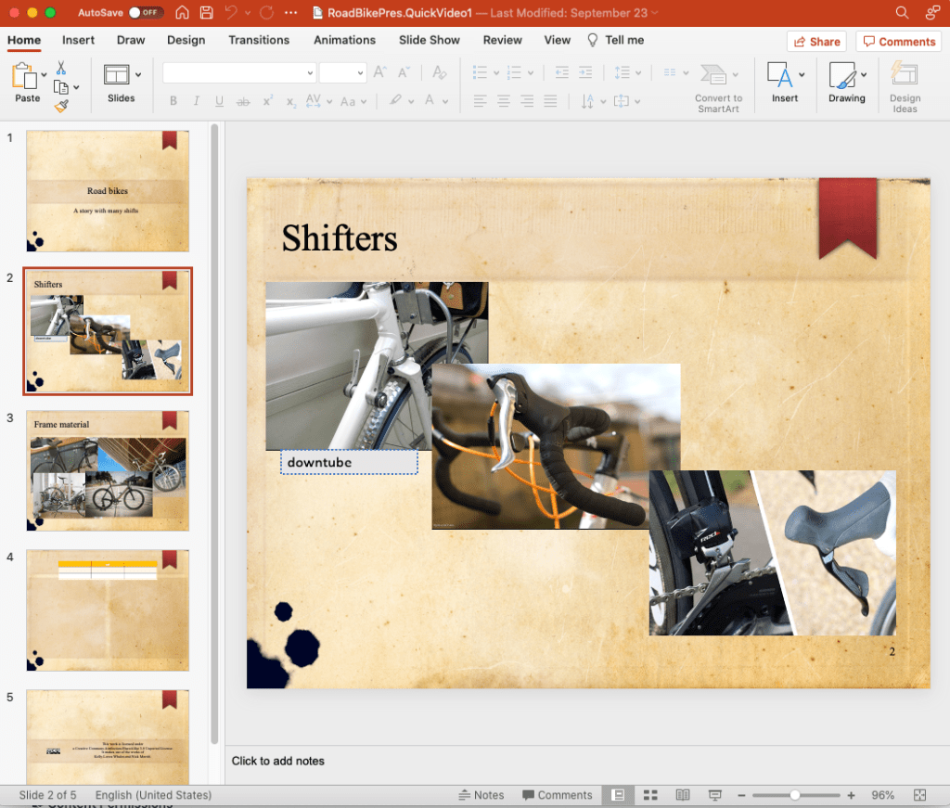Click the Cut scissors icon
This screenshot has height=808, width=950.
[61, 68]
